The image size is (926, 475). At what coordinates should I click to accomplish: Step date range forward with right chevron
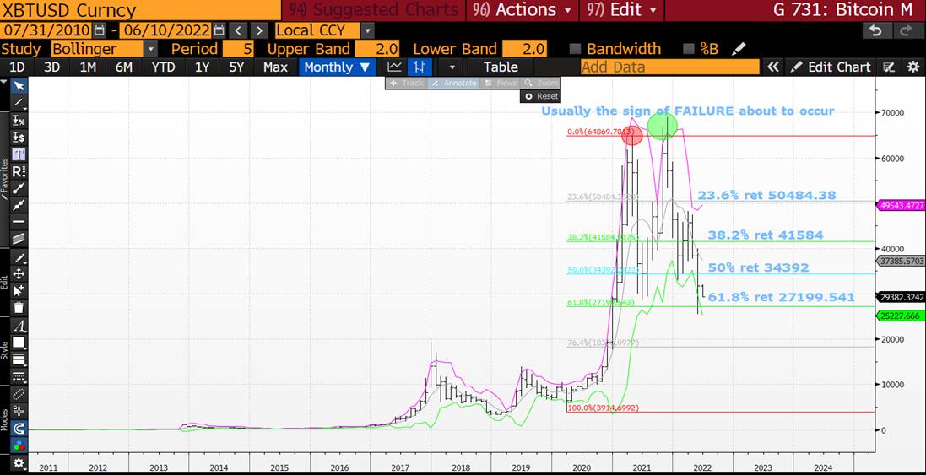pyautogui.click(x=258, y=30)
